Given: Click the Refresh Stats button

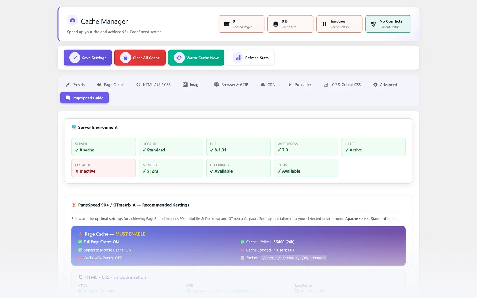Looking at the screenshot, I should click(250, 58).
